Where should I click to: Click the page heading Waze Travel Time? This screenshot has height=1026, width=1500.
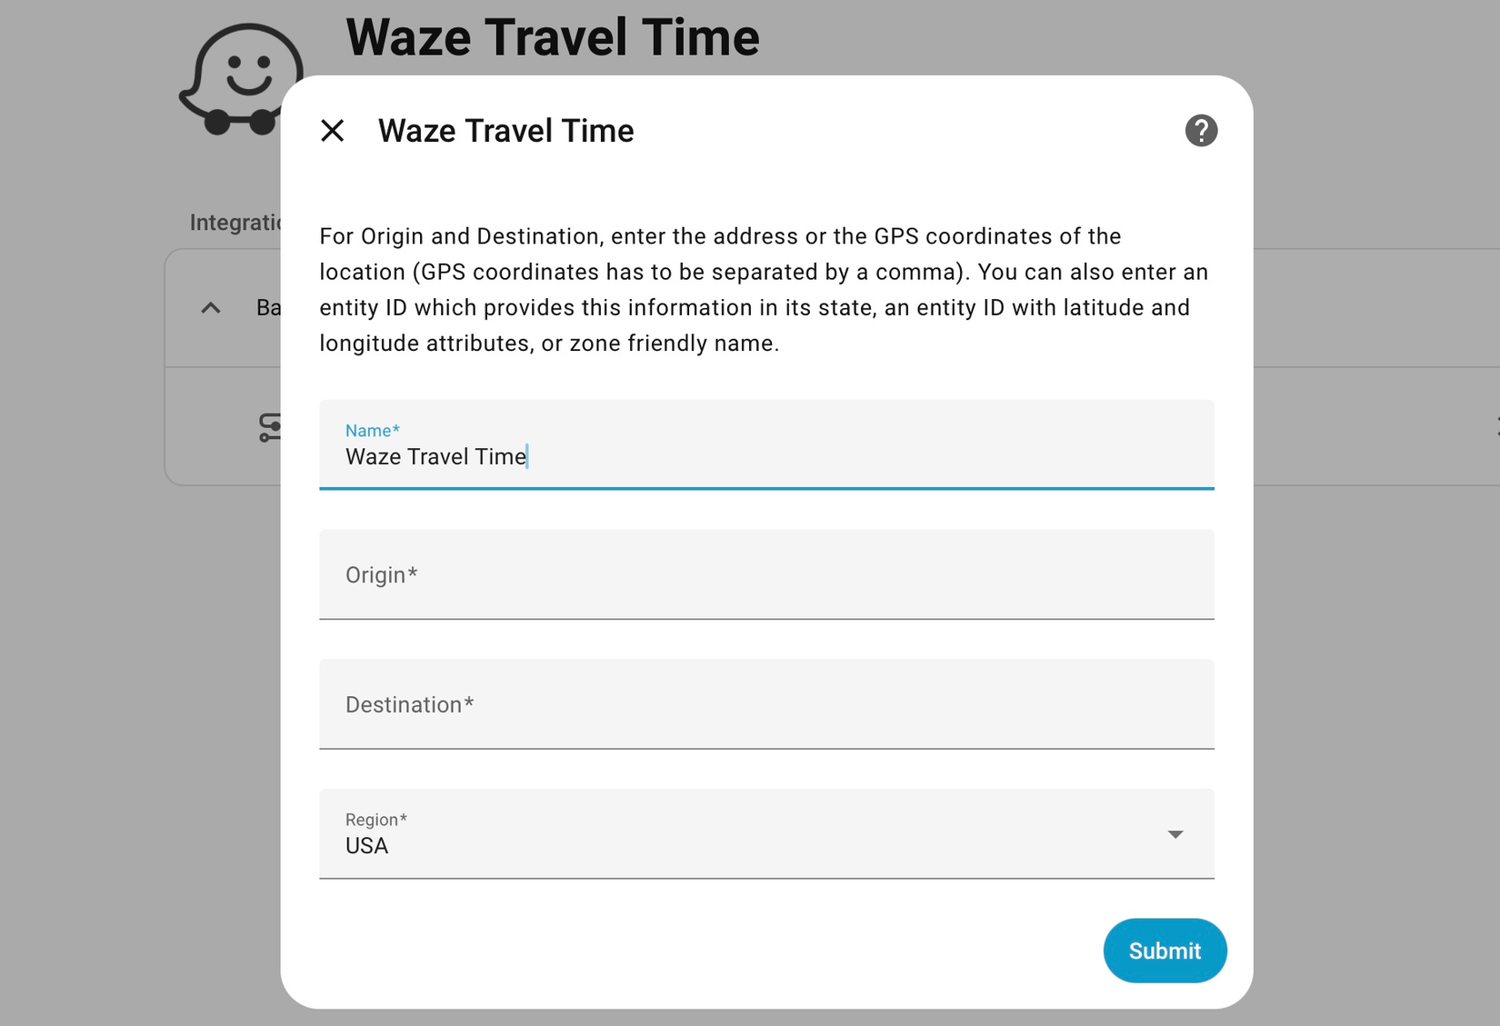pos(553,37)
